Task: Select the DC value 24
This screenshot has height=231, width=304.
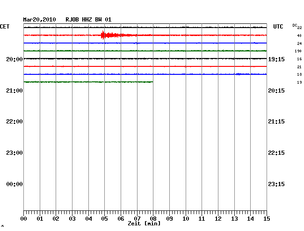Action: pos(299,43)
